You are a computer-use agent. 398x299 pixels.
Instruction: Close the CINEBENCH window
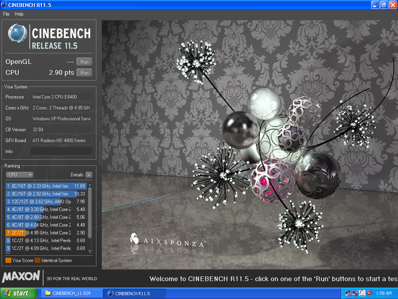coord(393,5)
